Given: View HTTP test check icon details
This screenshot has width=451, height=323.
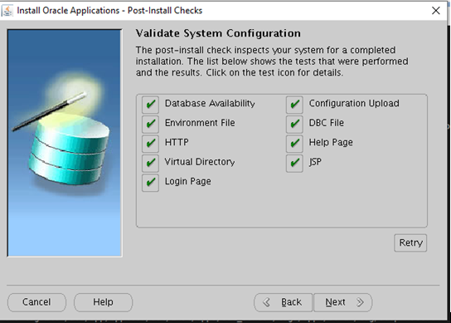Looking at the screenshot, I should point(150,144).
